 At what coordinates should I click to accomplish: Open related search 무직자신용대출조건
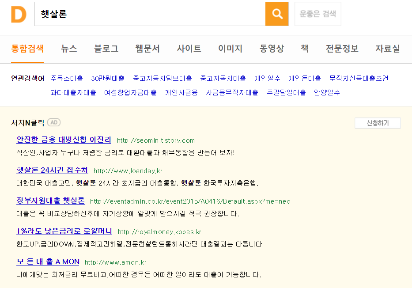point(359,78)
